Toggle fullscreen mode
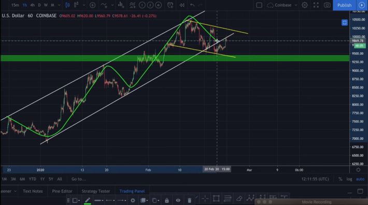The width and height of the screenshot is (368, 205). click(316, 5)
